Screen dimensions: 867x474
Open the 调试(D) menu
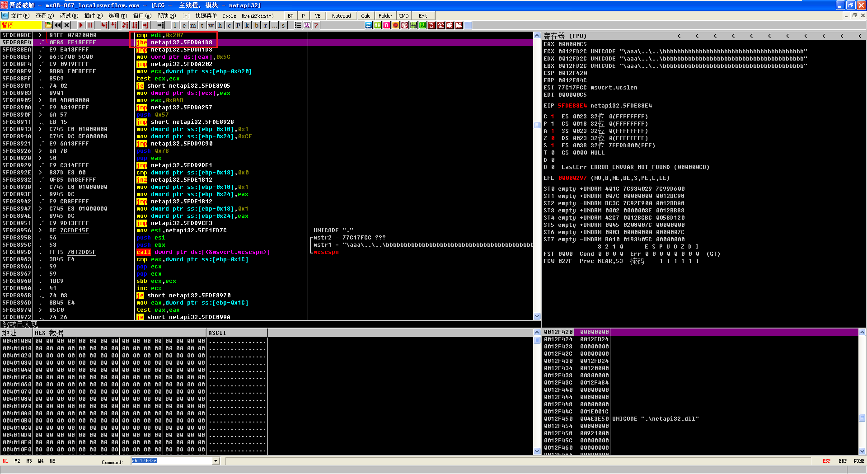pyautogui.click(x=69, y=16)
